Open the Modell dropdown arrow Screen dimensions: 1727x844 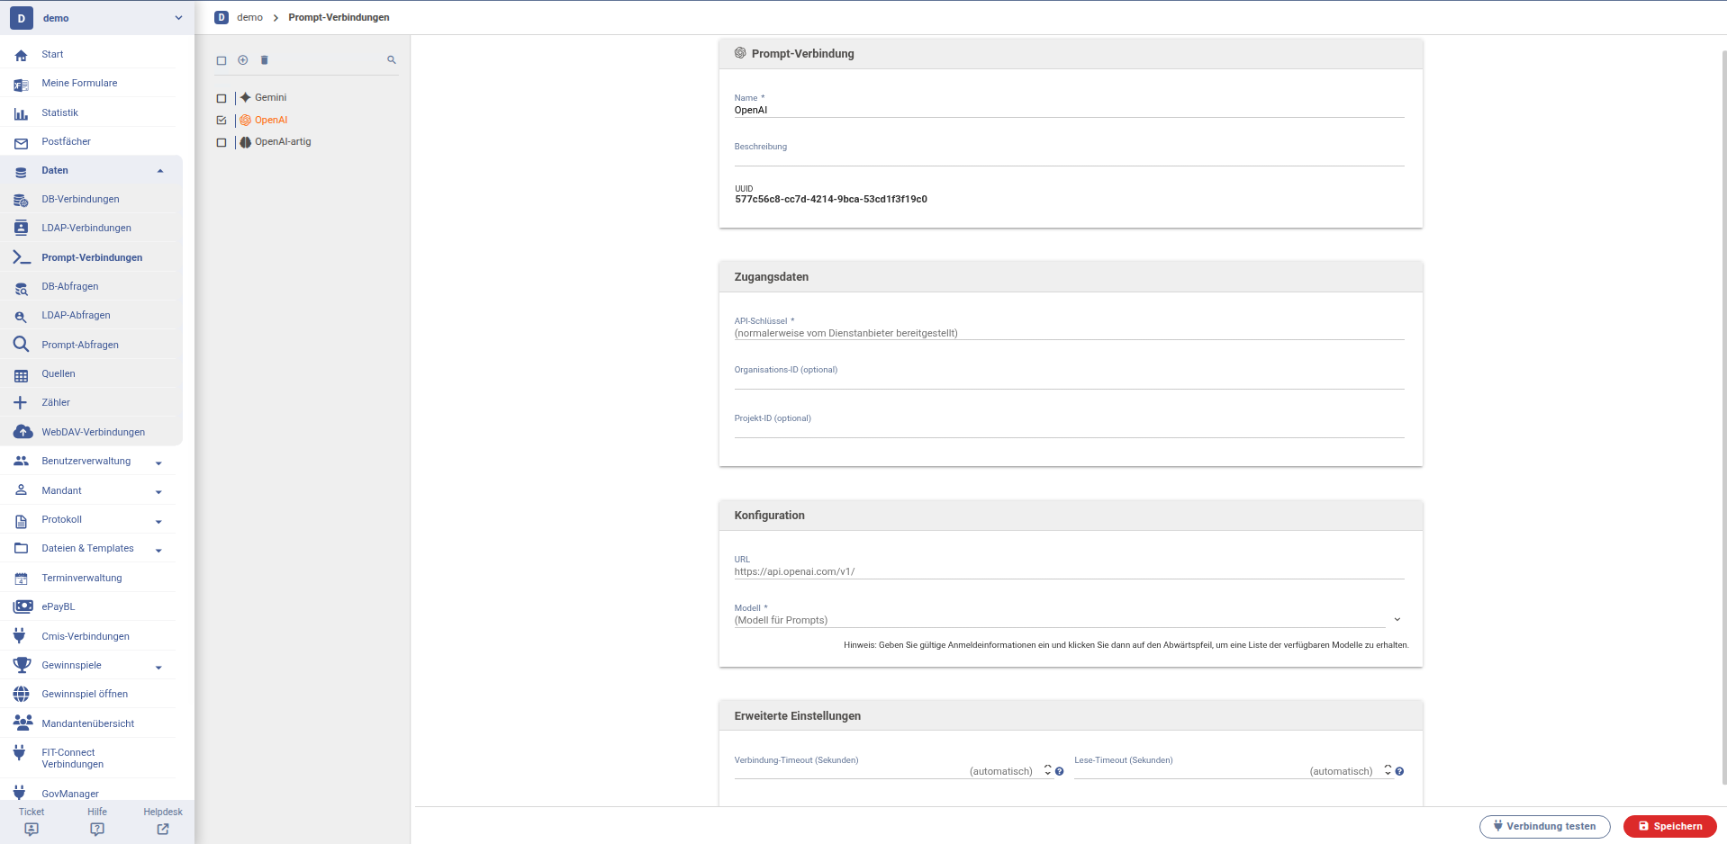pos(1397,620)
